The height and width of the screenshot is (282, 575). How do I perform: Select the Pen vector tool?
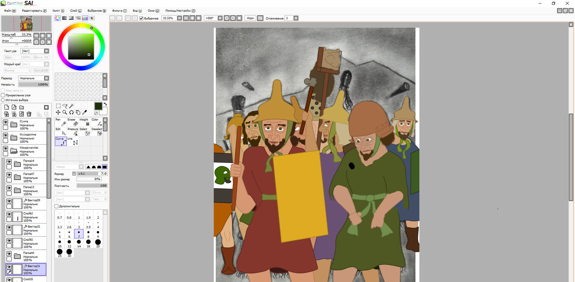[x=61, y=122]
